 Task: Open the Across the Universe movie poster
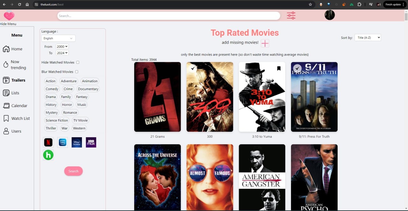click(157, 177)
